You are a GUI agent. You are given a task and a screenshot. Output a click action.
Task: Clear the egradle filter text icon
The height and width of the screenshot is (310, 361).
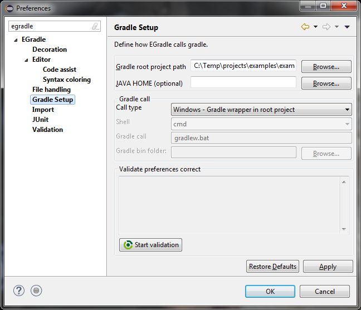point(95,26)
